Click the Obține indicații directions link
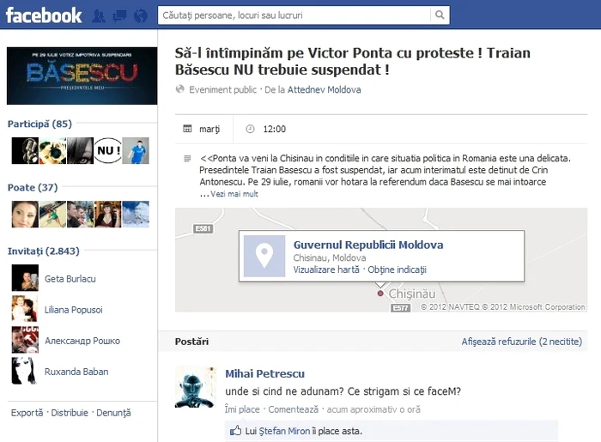 397,269
